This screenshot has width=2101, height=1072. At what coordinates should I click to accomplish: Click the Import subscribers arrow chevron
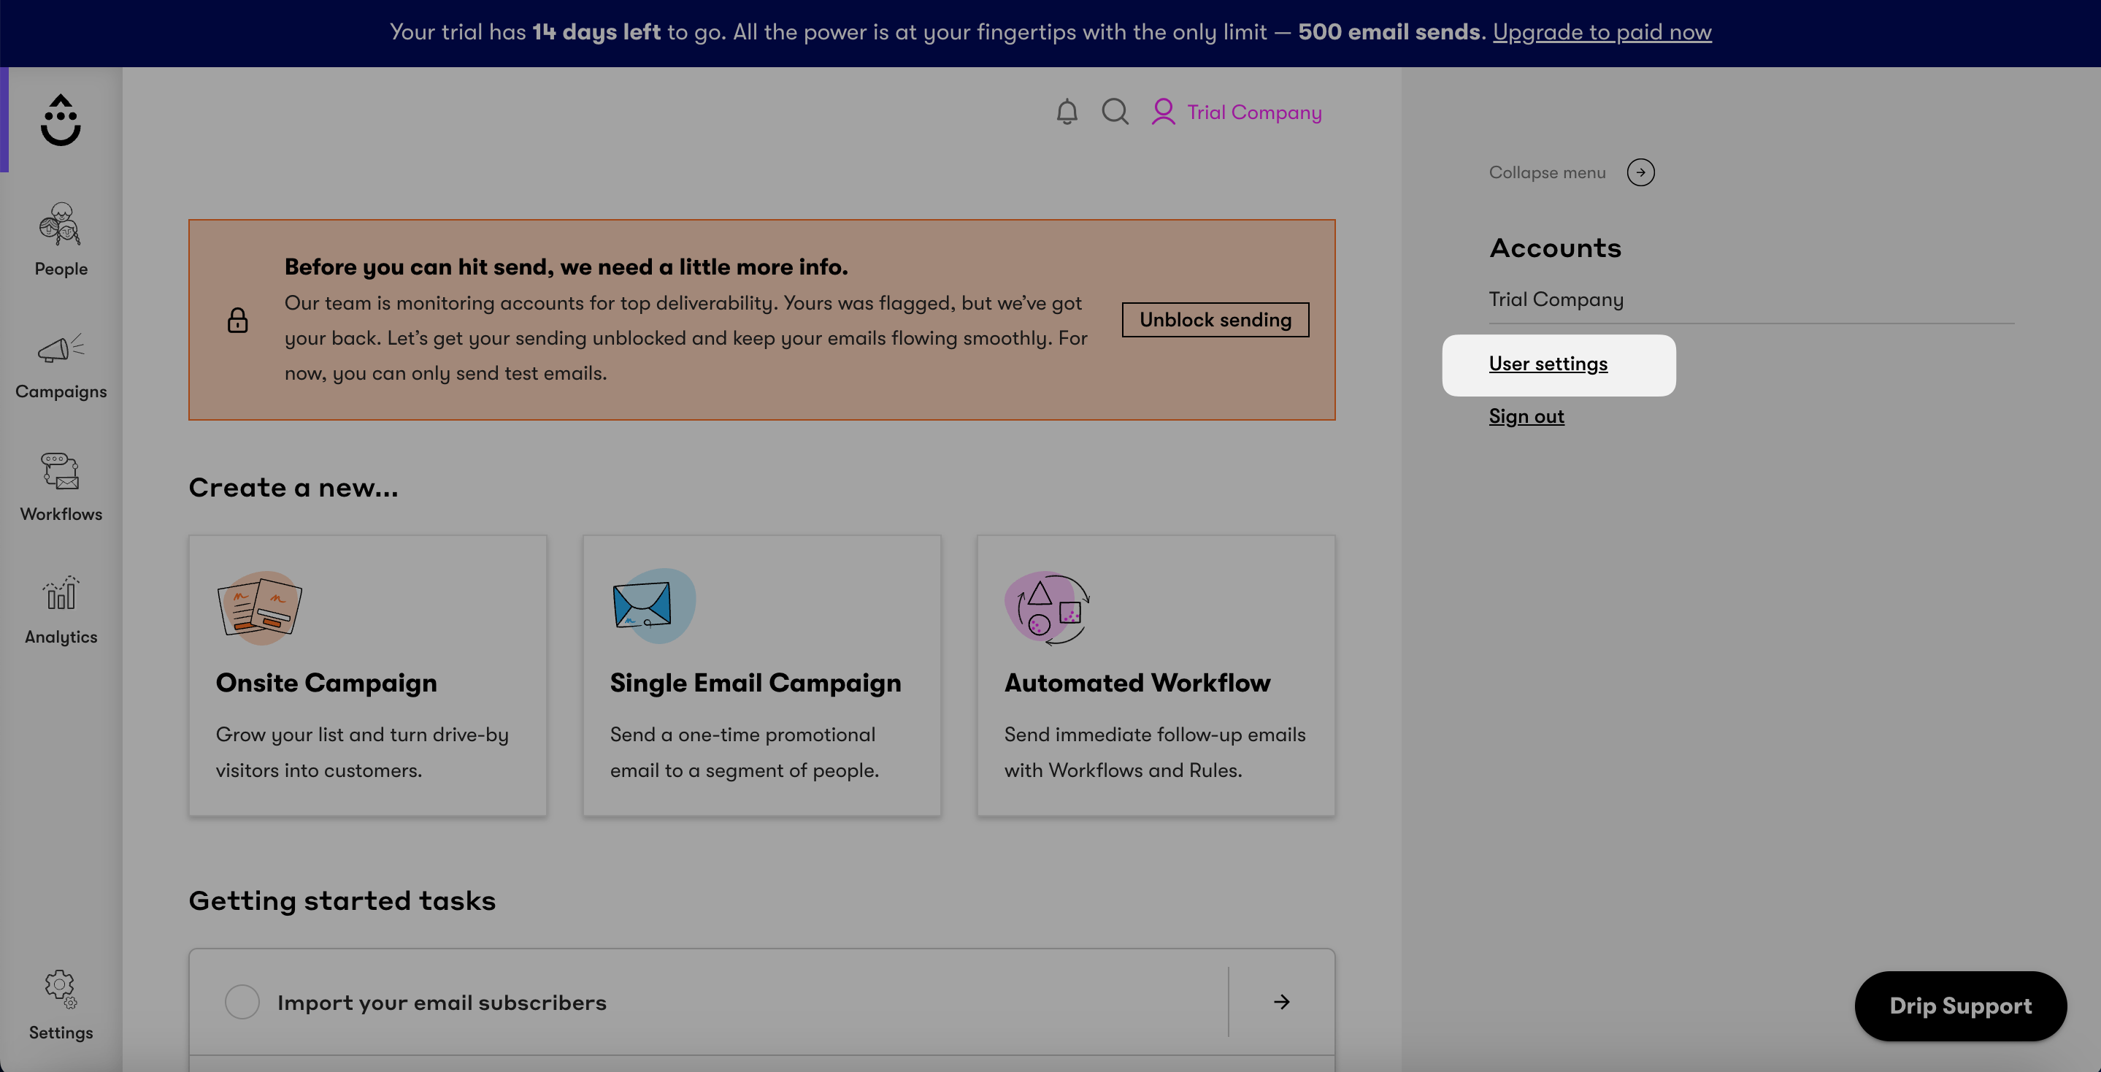pyautogui.click(x=1281, y=1001)
